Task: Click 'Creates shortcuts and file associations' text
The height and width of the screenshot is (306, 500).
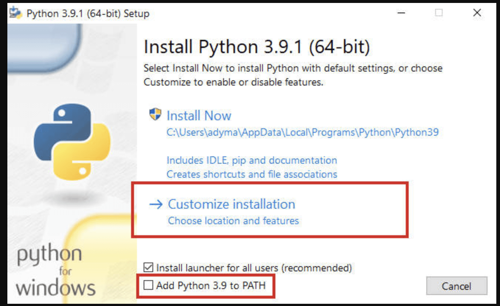Action: [x=252, y=174]
